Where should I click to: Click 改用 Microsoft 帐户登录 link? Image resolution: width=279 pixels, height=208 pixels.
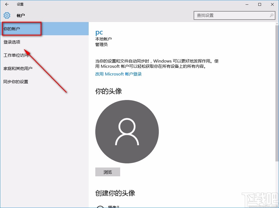[118, 74]
